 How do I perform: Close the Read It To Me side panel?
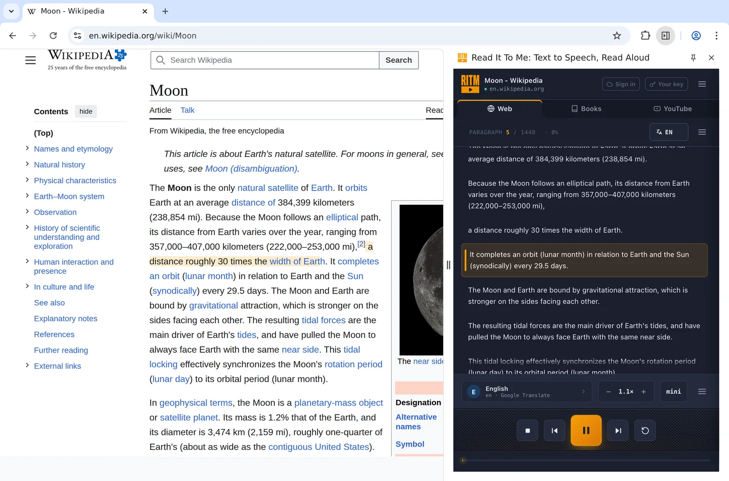coord(712,58)
